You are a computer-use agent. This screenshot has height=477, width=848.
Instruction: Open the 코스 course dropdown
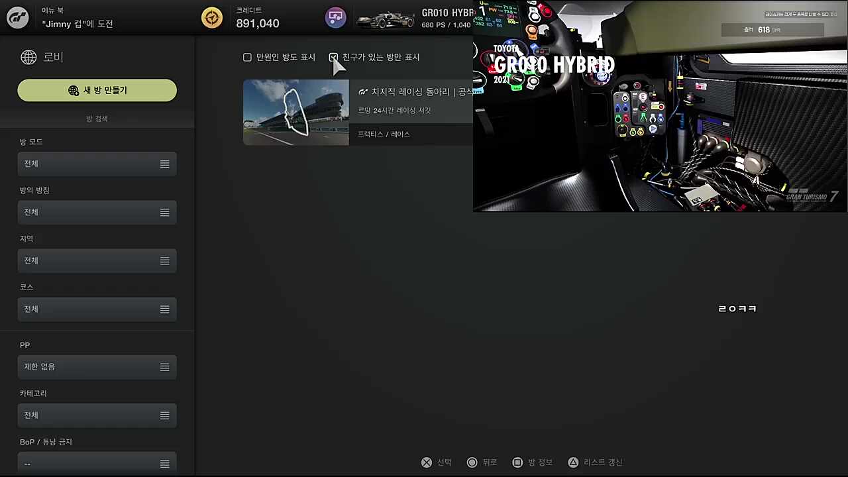pos(97,309)
